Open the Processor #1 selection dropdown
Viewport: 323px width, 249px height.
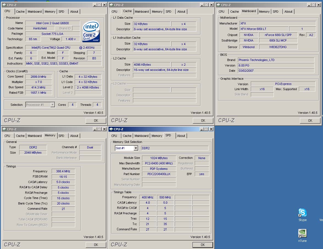click(x=53, y=105)
